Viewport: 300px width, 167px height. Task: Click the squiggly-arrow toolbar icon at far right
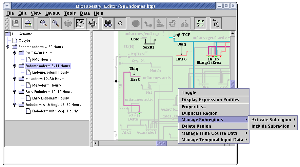(x=216, y=23)
